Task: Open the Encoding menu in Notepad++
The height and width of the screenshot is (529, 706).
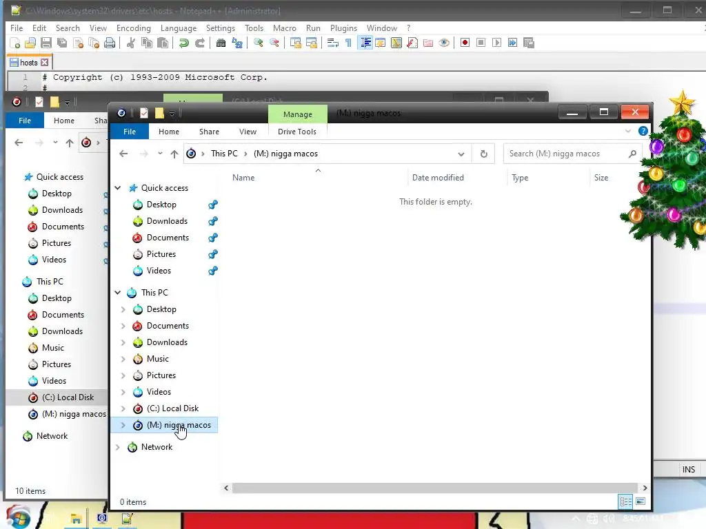Action: (133, 28)
